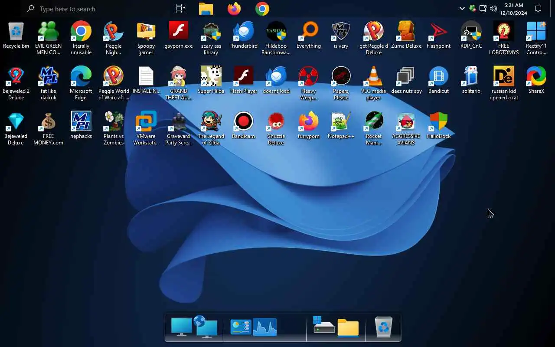555x347 pixels.
Task: Open the Recycle Bin desktop icon
Action: tap(16, 36)
